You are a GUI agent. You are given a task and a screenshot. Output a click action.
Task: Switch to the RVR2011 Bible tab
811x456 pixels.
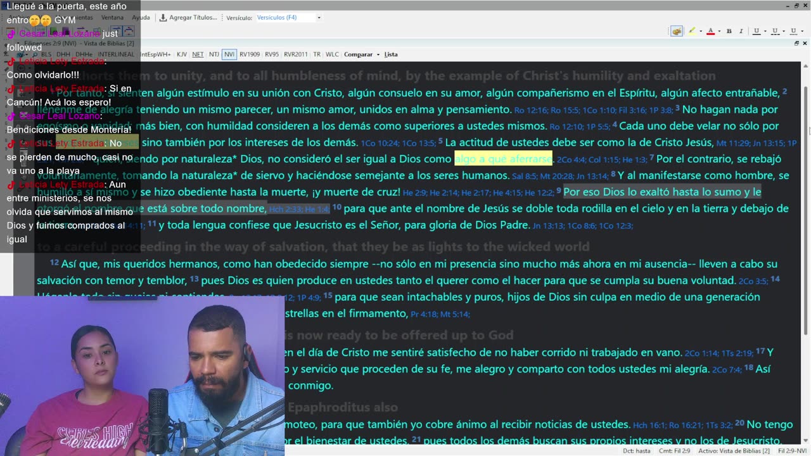pyautogui.click(x=296, y=54)
